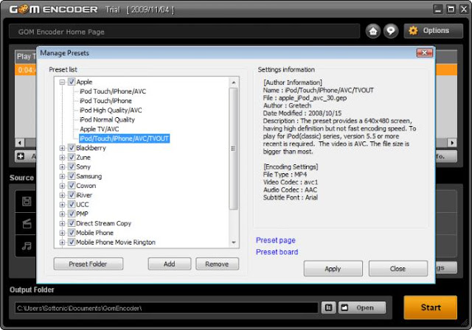Expand the PMP preset group
Image resolution: width=472 pixels, height=330 pixels.
click(62, 214)
